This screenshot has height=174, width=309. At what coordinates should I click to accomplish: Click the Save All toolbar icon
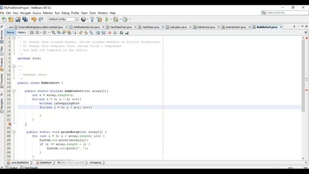(x=25, y=19)
